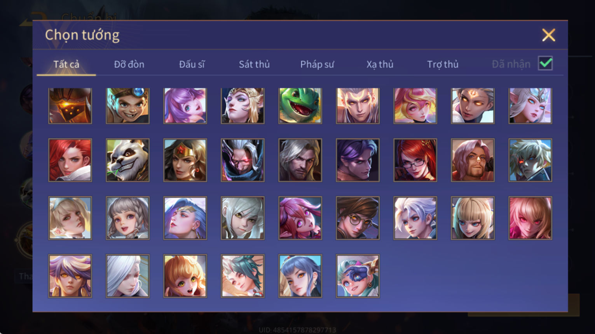Viewport: 595px width, 334px height.
Task: Open the Đấu sĩ tab
Action: [192, 64]
